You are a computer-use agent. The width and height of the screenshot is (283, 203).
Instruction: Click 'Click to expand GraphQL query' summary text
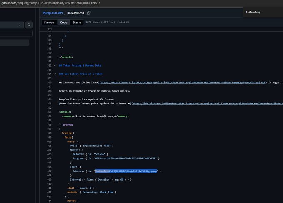pos(95,116)
